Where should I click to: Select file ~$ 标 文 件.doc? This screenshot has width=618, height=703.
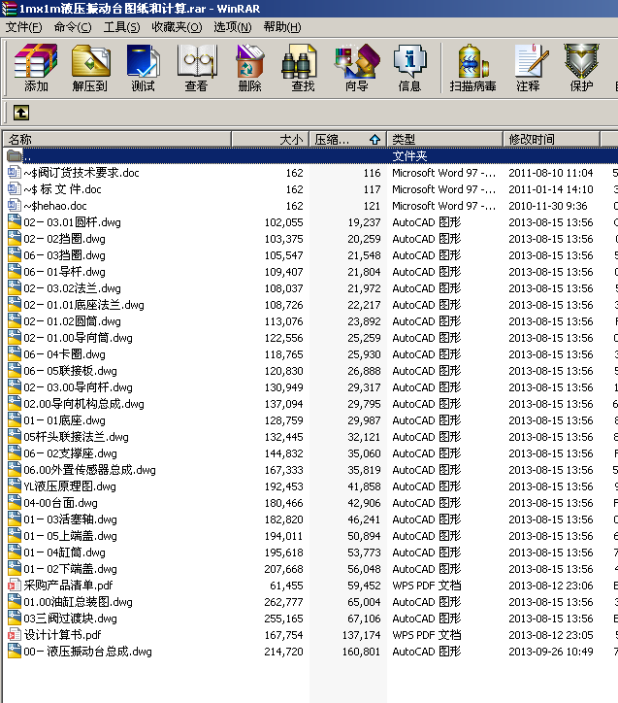63,189
